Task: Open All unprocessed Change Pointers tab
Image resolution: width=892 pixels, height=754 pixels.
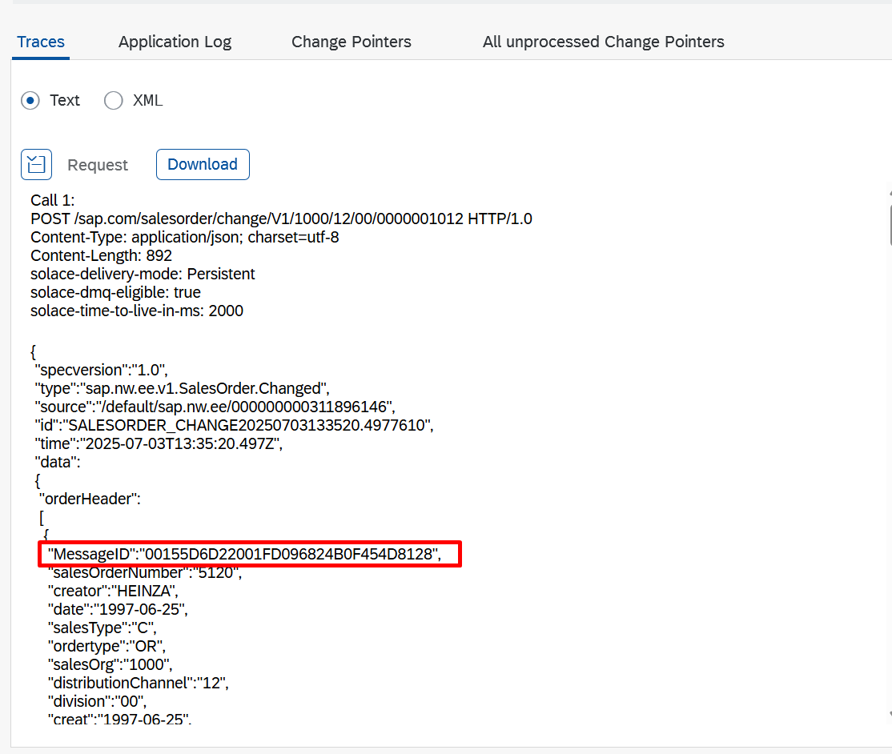Action: pyautogui.click(x=603, y=42)
